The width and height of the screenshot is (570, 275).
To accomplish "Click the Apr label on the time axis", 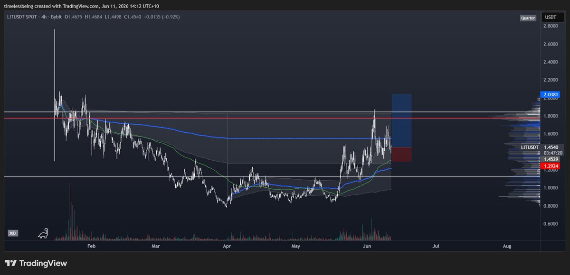I will [227, 247].
